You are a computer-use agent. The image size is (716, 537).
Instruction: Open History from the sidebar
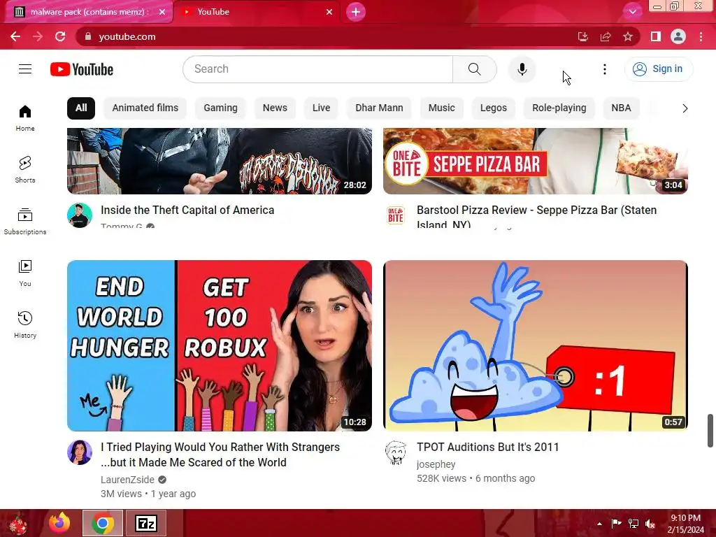pyautogui.click(x=25, y=324)
